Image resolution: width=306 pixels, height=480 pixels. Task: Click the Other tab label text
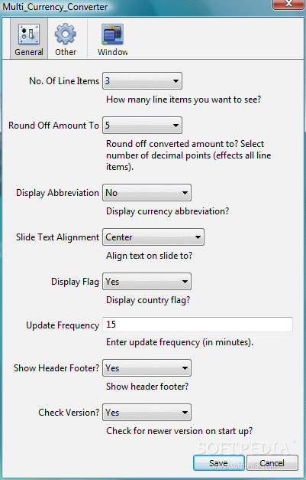66,52
